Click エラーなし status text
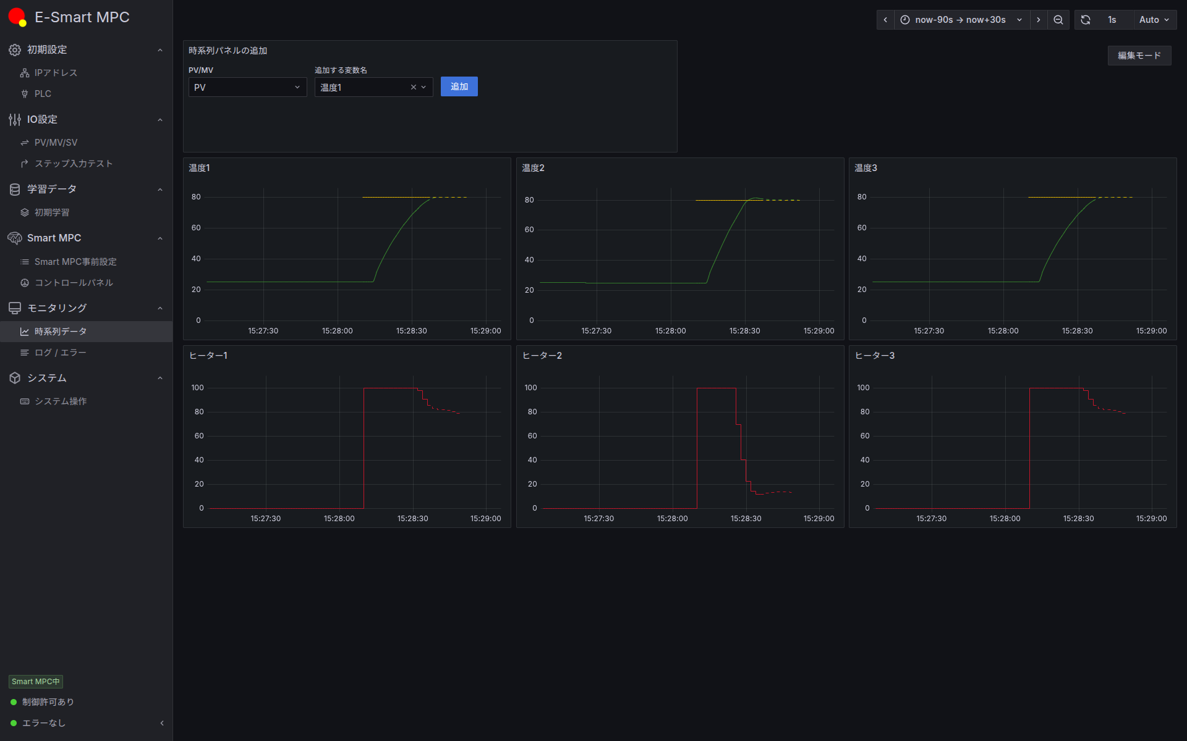 pyautogui.click(x=44, y=723)
